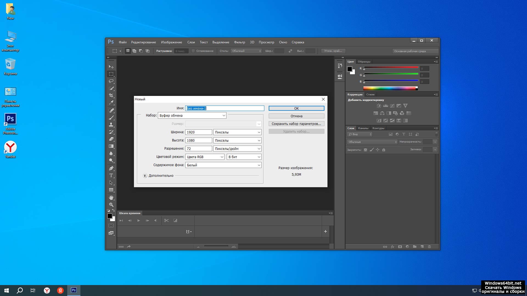Open the Набор preset dropdown
The height and width of the screenshot is (296, 527).
(x=192, y=115)
